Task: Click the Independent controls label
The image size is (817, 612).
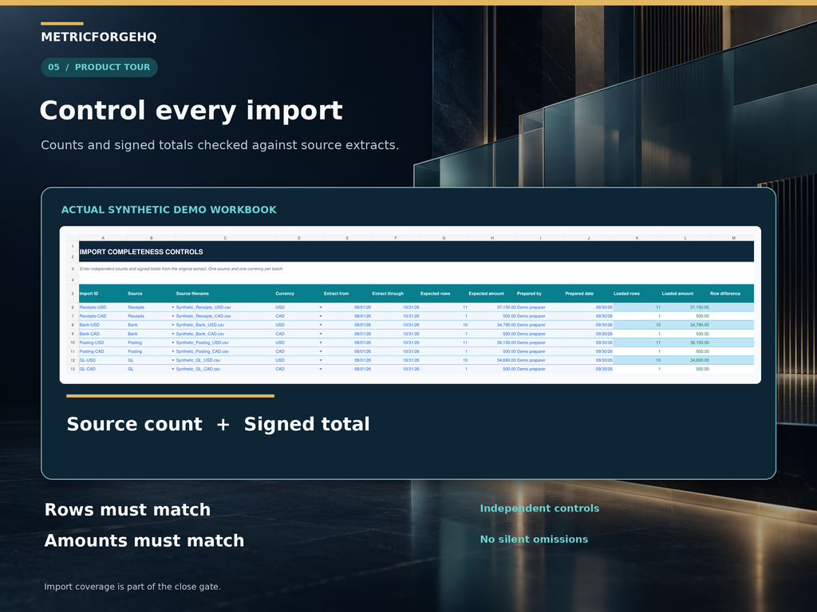Action: click(x=539, y=508)
